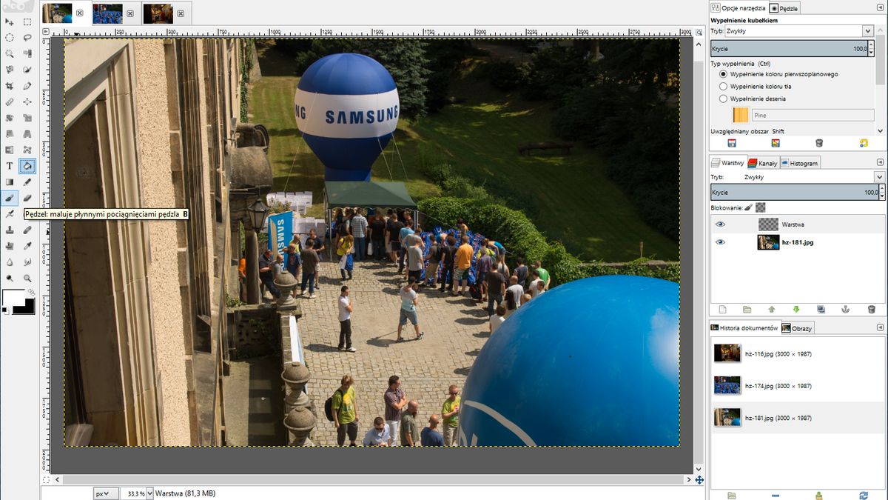Swap foreground and background colors
The width and height of the screenshot is (888, 500).
[x=32, y=292]
